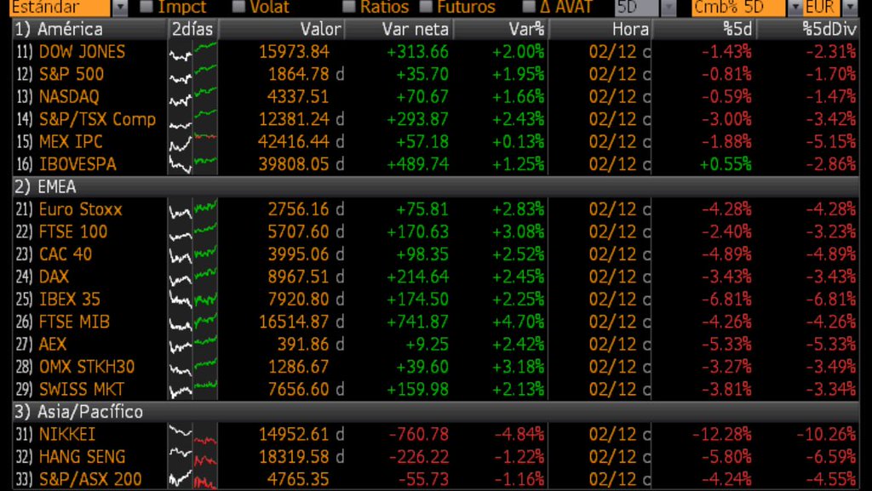
Task: Sort by the Valor column header
Action: point(320,29)
